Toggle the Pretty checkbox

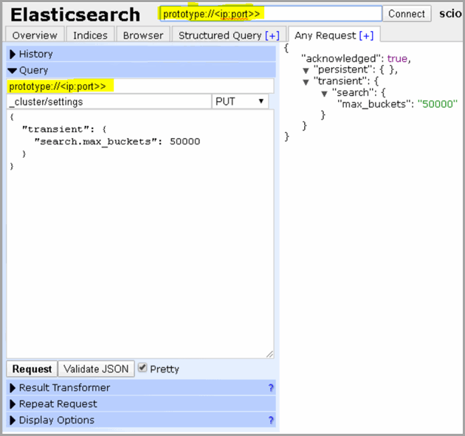(x=142, y=368)
